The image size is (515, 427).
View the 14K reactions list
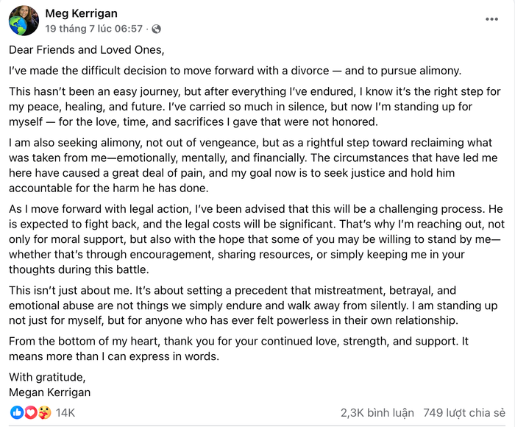click(x=65, y=412)
